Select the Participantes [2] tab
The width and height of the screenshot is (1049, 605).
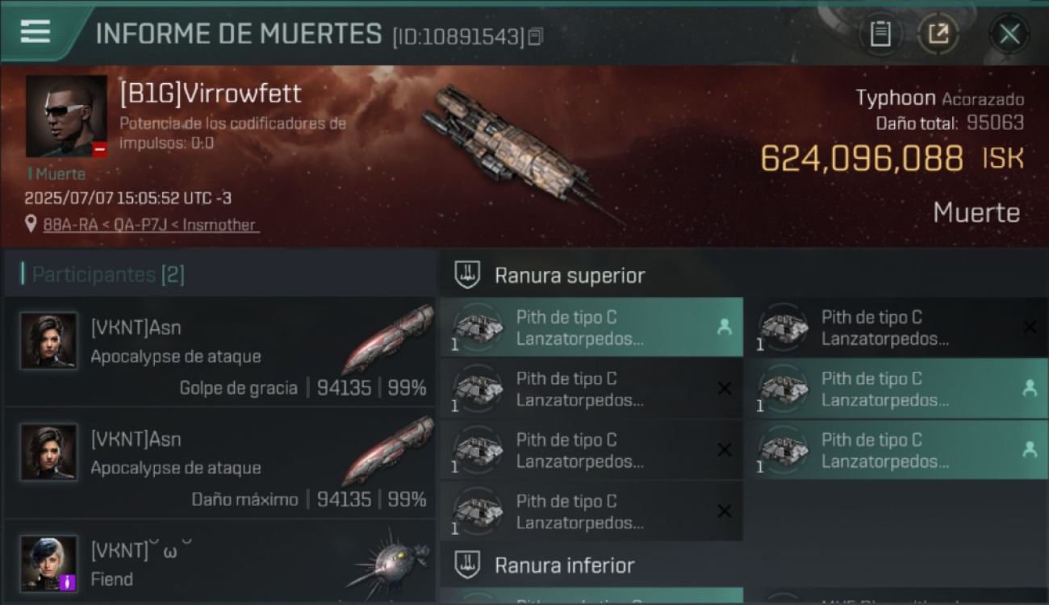click(108, 274)
